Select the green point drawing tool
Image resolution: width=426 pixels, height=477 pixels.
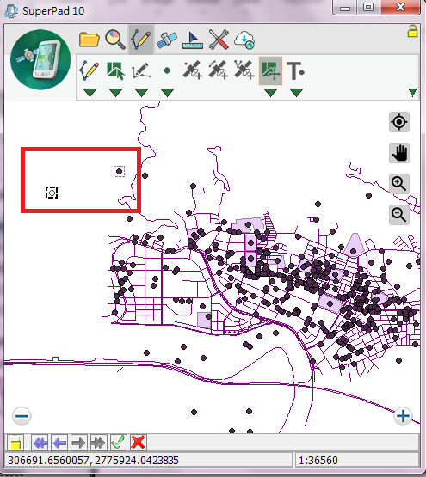coord(167,70)
